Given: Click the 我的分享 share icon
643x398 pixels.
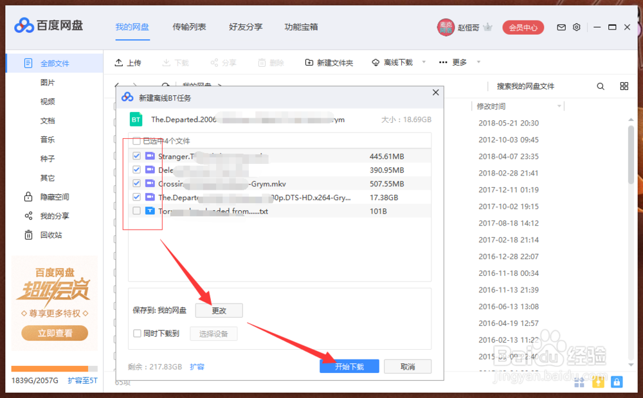Looking at the screenshot, I should pos(28,215).
